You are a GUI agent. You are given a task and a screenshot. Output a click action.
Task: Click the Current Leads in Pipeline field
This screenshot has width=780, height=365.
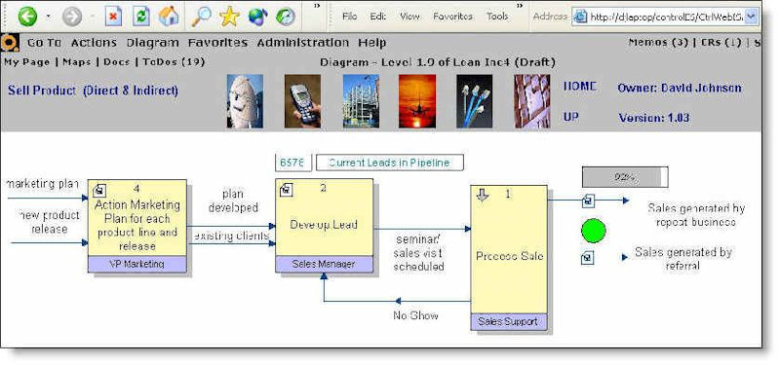(x=389, y=163)
